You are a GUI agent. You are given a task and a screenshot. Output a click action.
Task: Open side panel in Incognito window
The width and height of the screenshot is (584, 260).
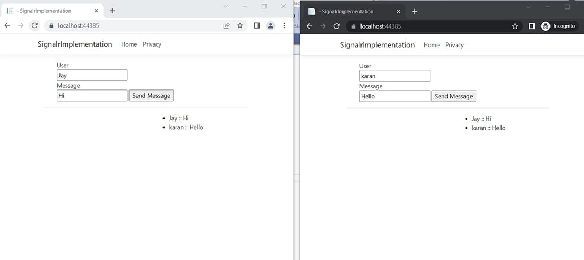pyautogui.click(x=532, y=26)
